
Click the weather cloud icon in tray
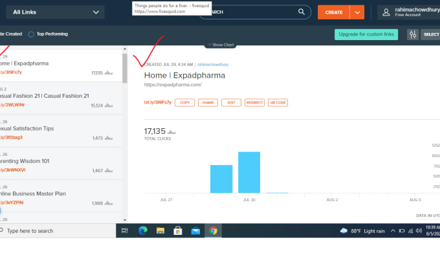[344, 231]
